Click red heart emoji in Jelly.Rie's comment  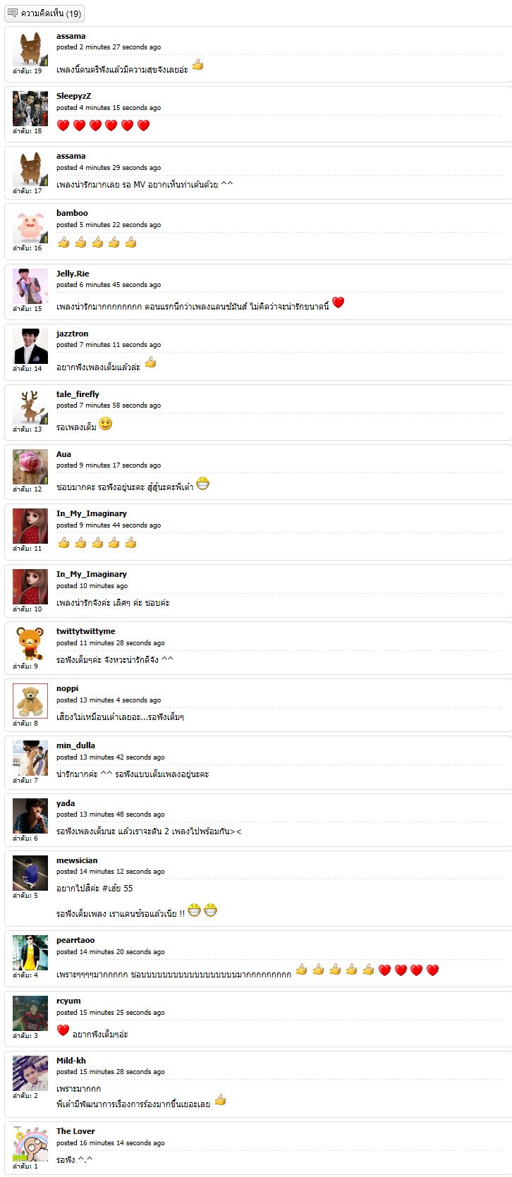point(339,303)
